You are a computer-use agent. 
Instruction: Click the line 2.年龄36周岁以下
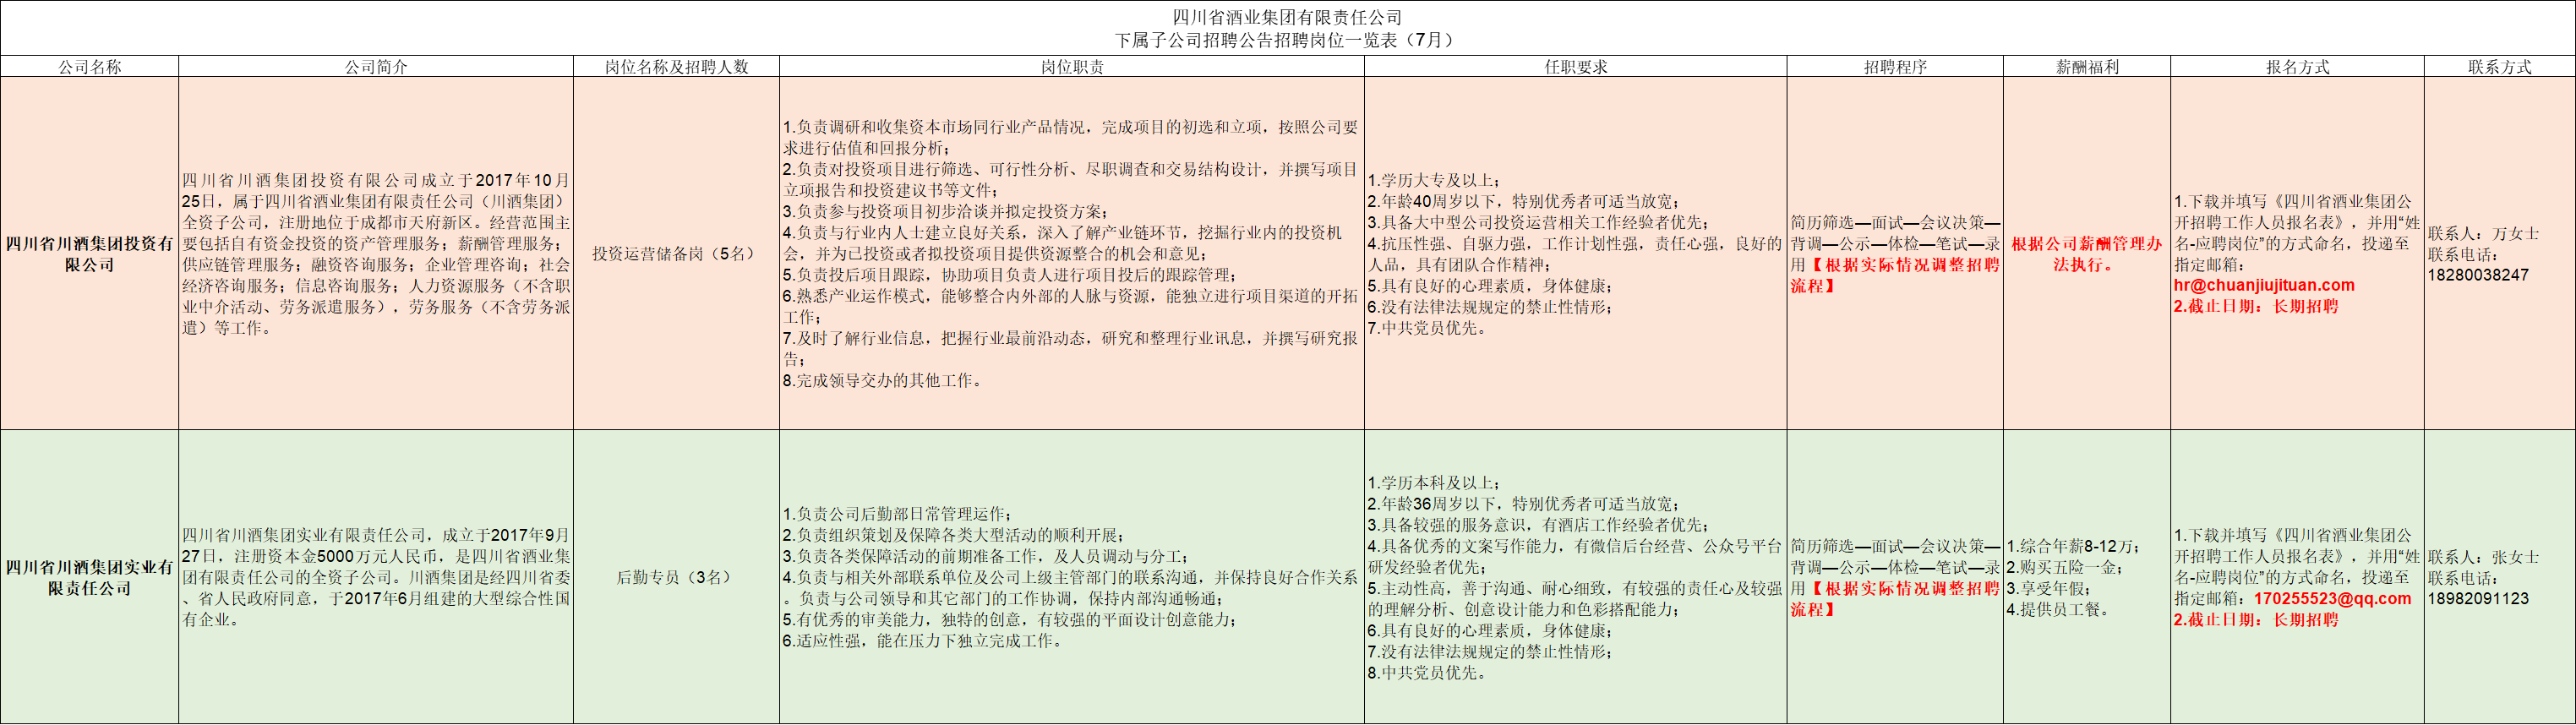[1524, 504]
